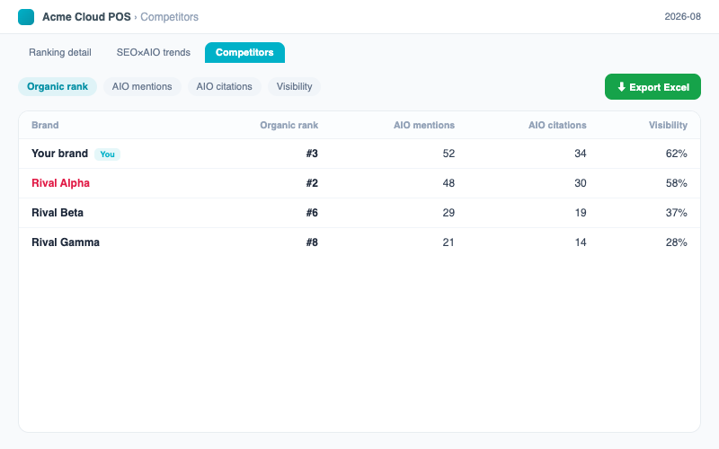The height and width of the screenshot is (449, 719).
Task: Click the teal Acme Cloud POS logo
Action: coord(26,17)
